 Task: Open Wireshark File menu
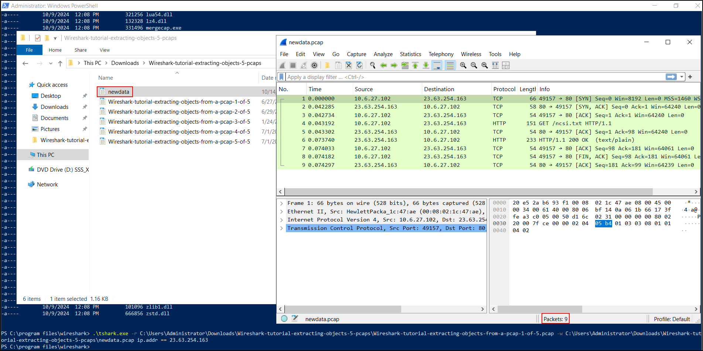point(284,54)
